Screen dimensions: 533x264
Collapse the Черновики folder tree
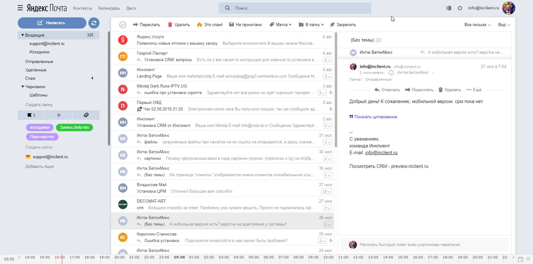pyautogui.click(x=22, y=87)
